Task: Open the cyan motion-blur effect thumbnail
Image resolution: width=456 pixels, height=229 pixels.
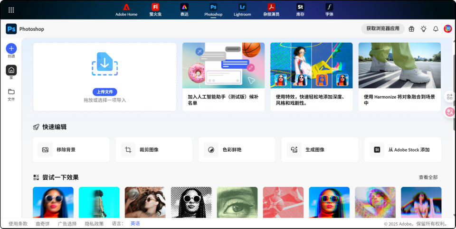Action: pyautogui.click(x=99, y=202)
